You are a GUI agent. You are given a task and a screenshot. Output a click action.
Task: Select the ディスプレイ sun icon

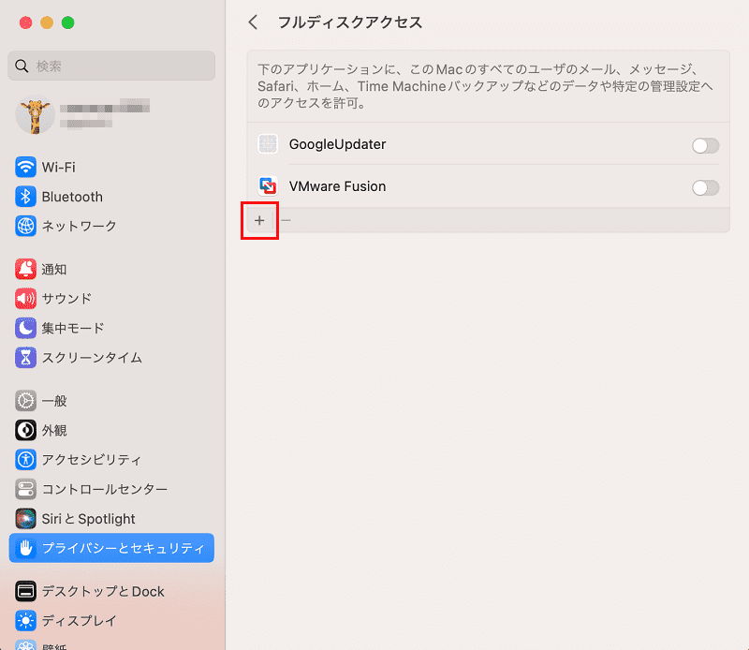[x=25, y=621]
